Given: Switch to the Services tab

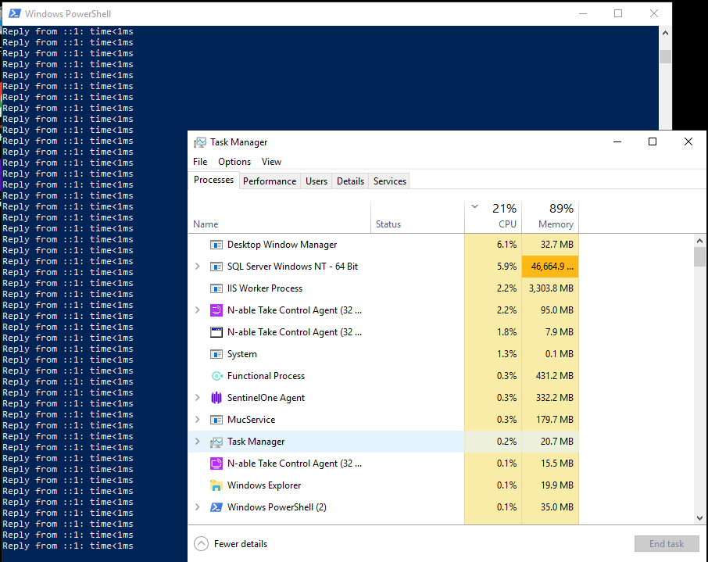Looking at the screenshot, I should pos(390,181).
